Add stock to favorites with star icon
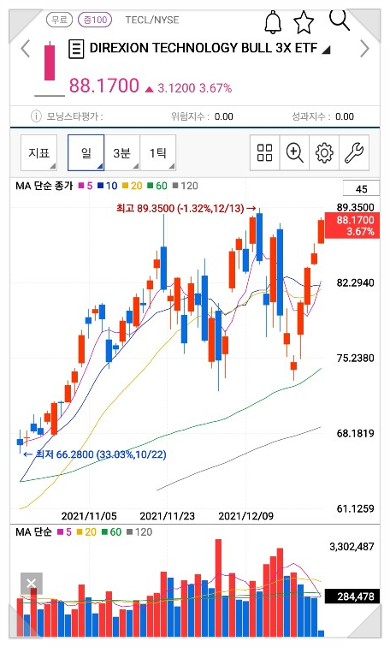 (304, 23)
